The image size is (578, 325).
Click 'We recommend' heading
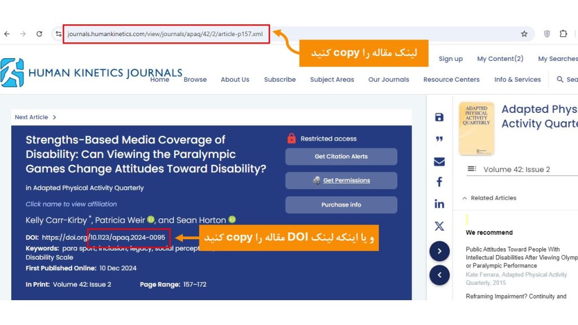click(x=489, y=232)
